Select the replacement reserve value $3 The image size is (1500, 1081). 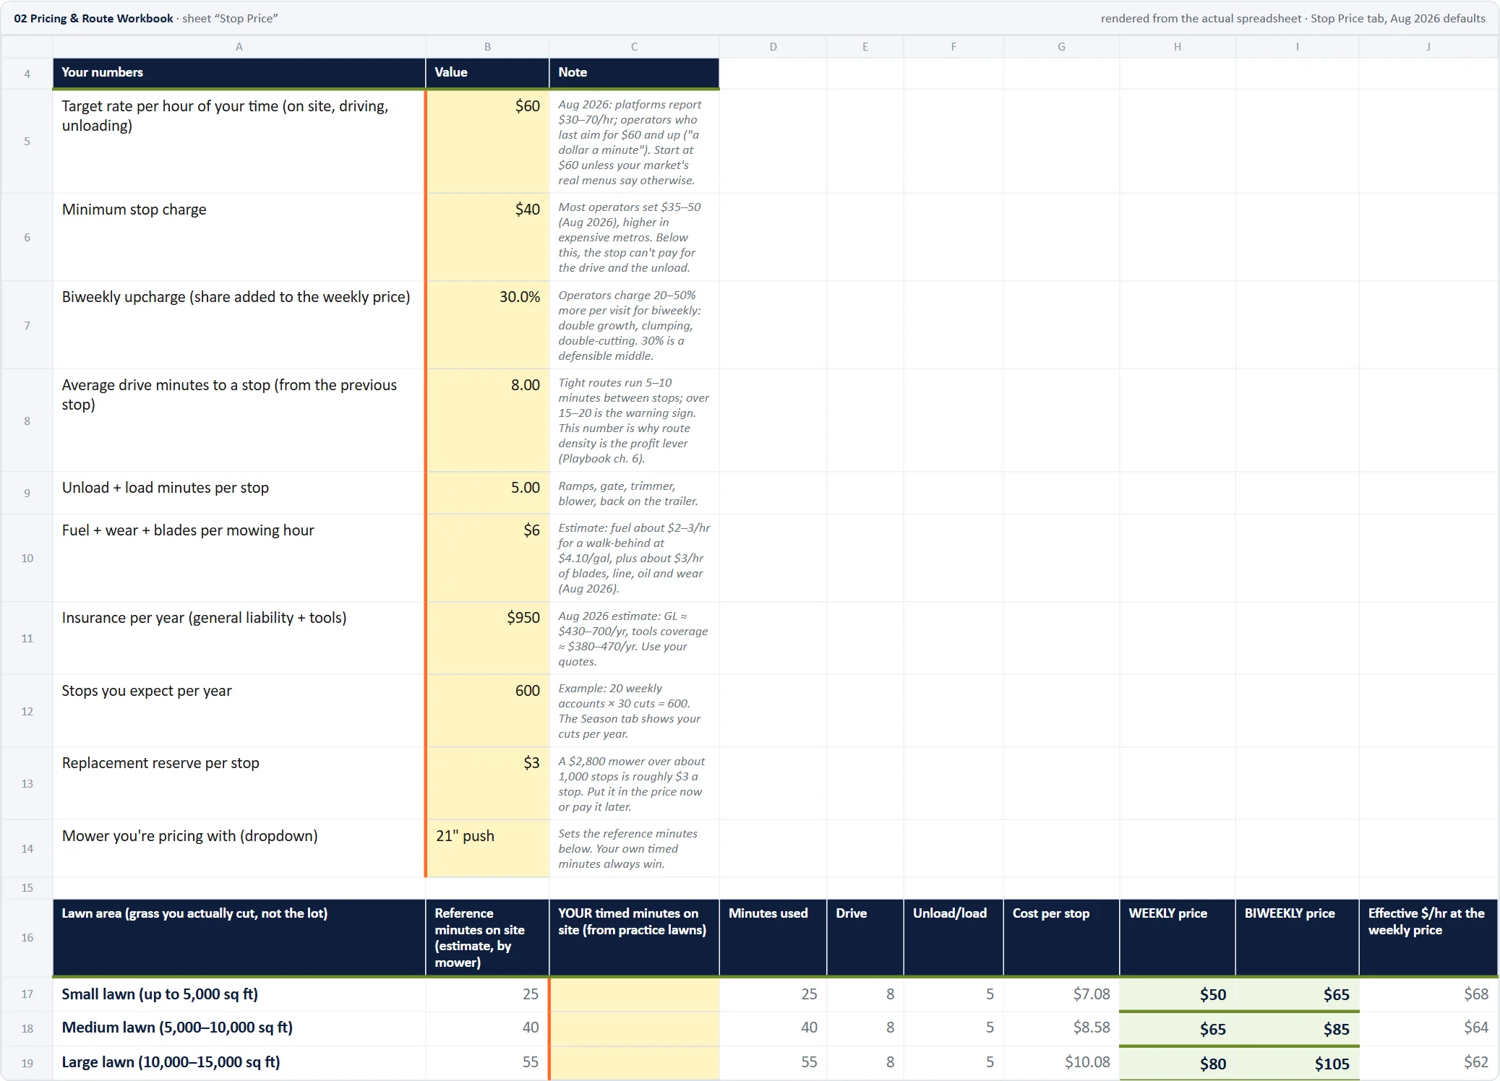point(487,783)
